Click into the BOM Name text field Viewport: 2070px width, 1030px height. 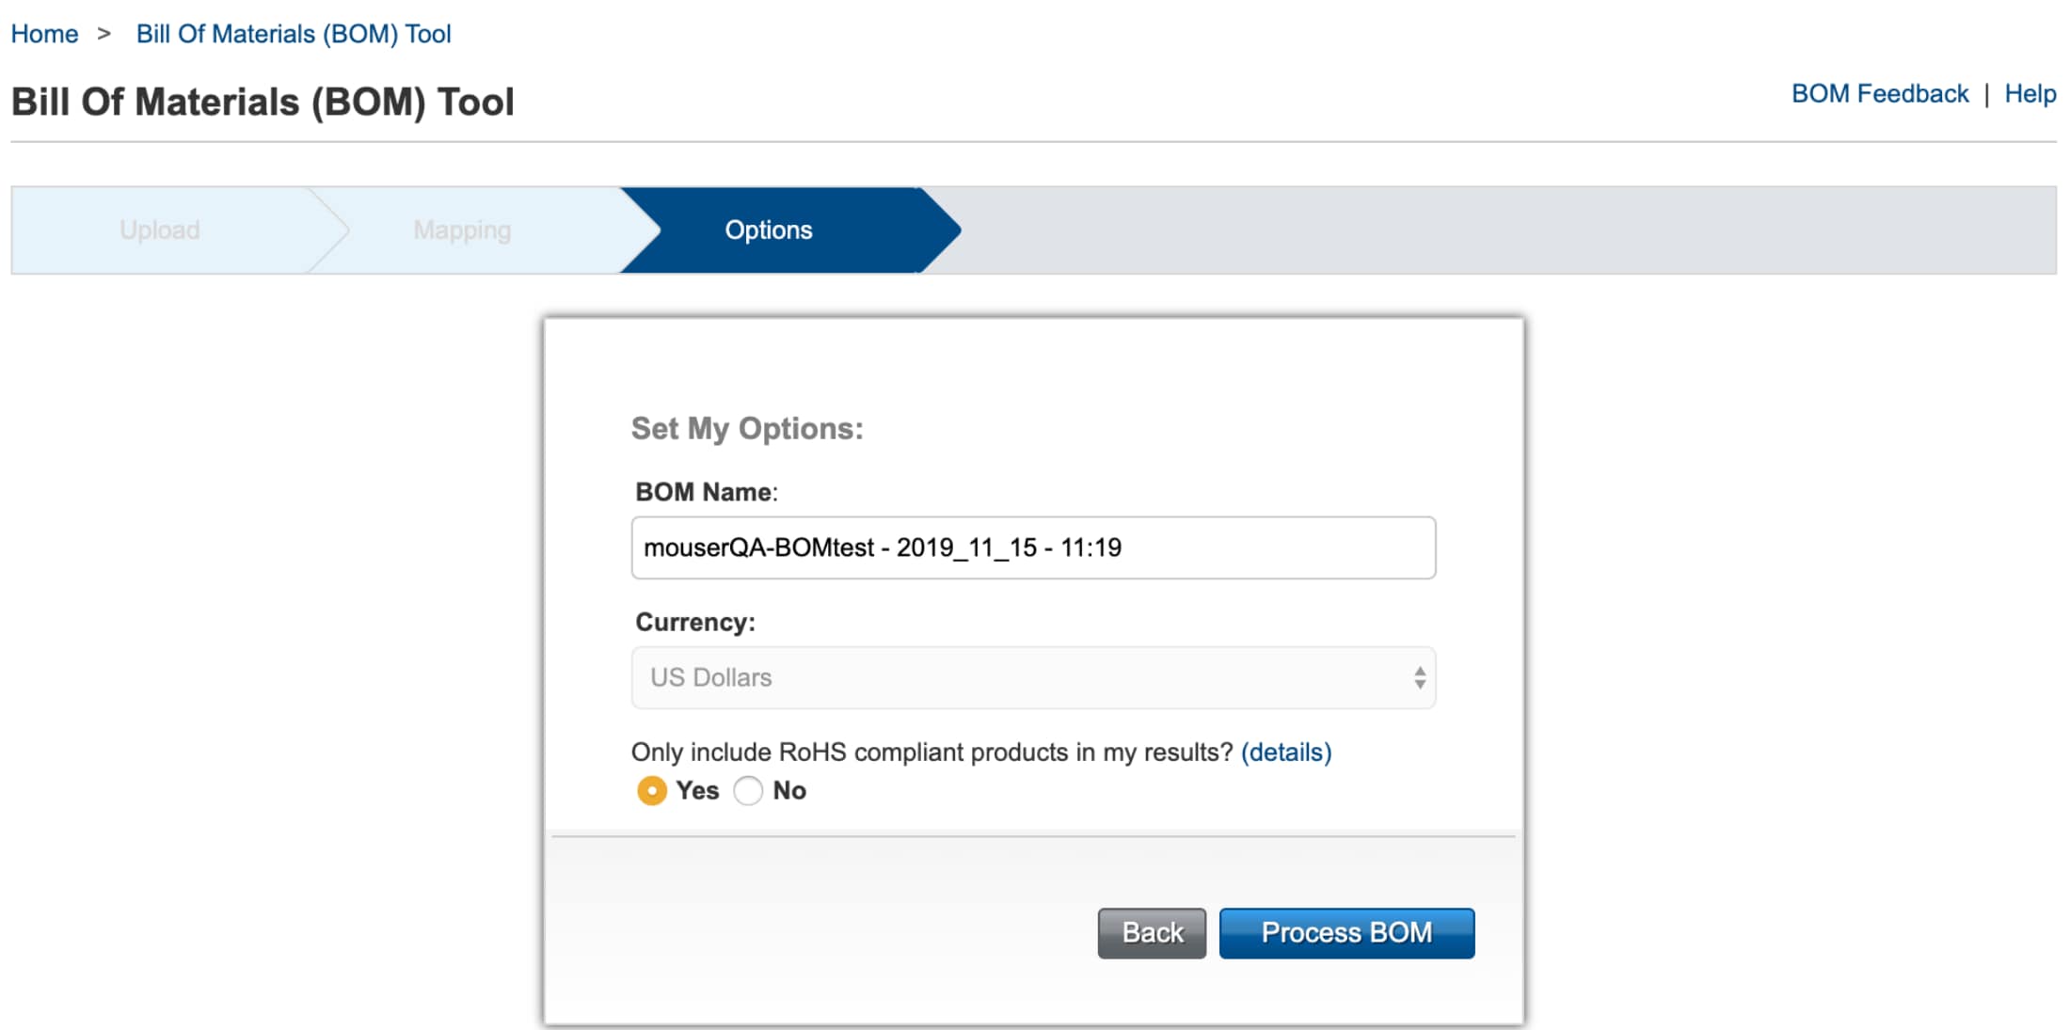coord(1032,547)
